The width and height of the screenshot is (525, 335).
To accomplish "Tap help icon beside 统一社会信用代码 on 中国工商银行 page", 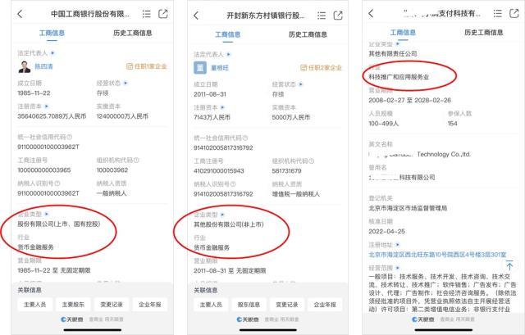I will [x=69, y=137].
